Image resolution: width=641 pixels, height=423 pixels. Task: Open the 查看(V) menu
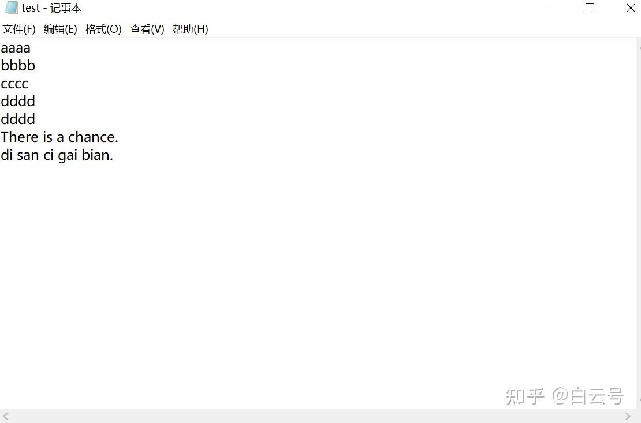[147, 29]
